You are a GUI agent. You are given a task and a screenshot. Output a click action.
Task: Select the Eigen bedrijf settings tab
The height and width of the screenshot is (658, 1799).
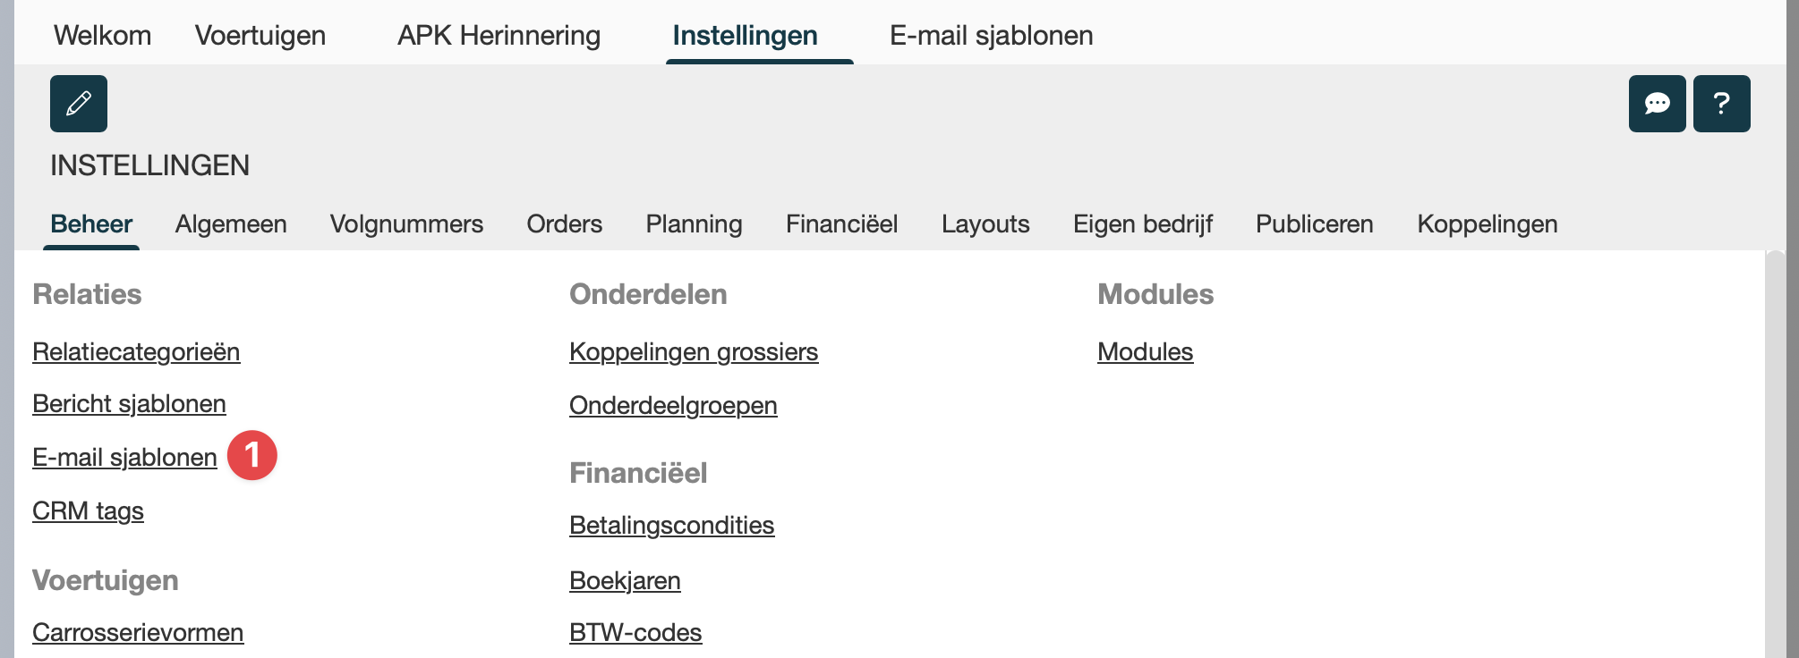(x=1142, y=224)
